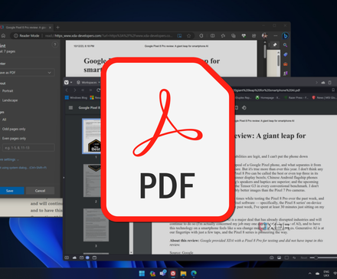Viewport: 337px width, 279px height.
Task: Open Microsoft Teams from taskbar
Action: pos(162,274)
